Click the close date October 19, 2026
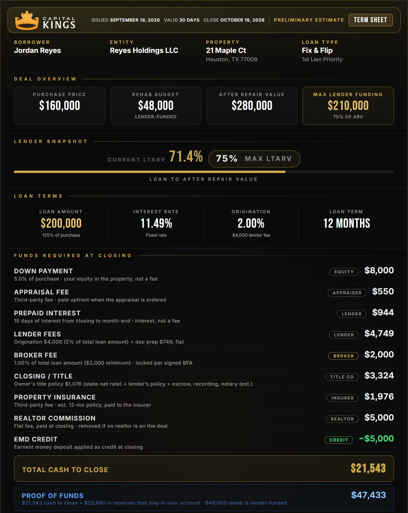Screen dimensions: 408x513 (242, 20)
